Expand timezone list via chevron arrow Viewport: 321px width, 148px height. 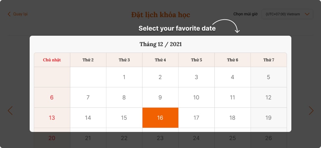[x=307, y=14]
